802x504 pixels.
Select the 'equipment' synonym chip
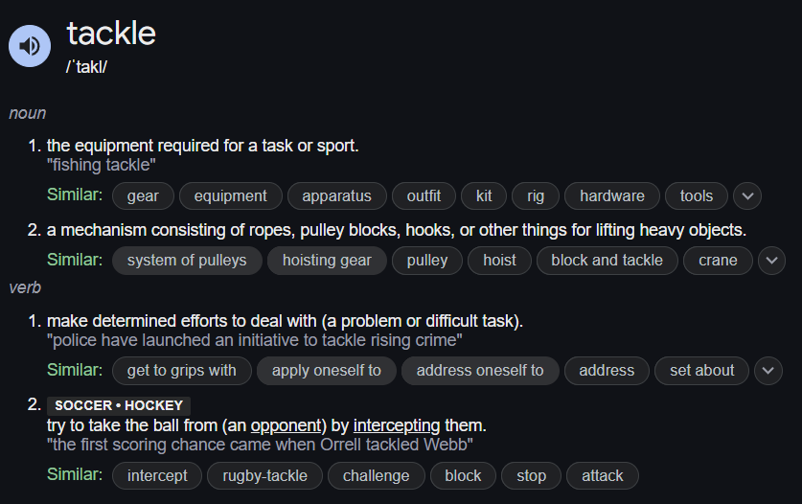coord(231,196)
